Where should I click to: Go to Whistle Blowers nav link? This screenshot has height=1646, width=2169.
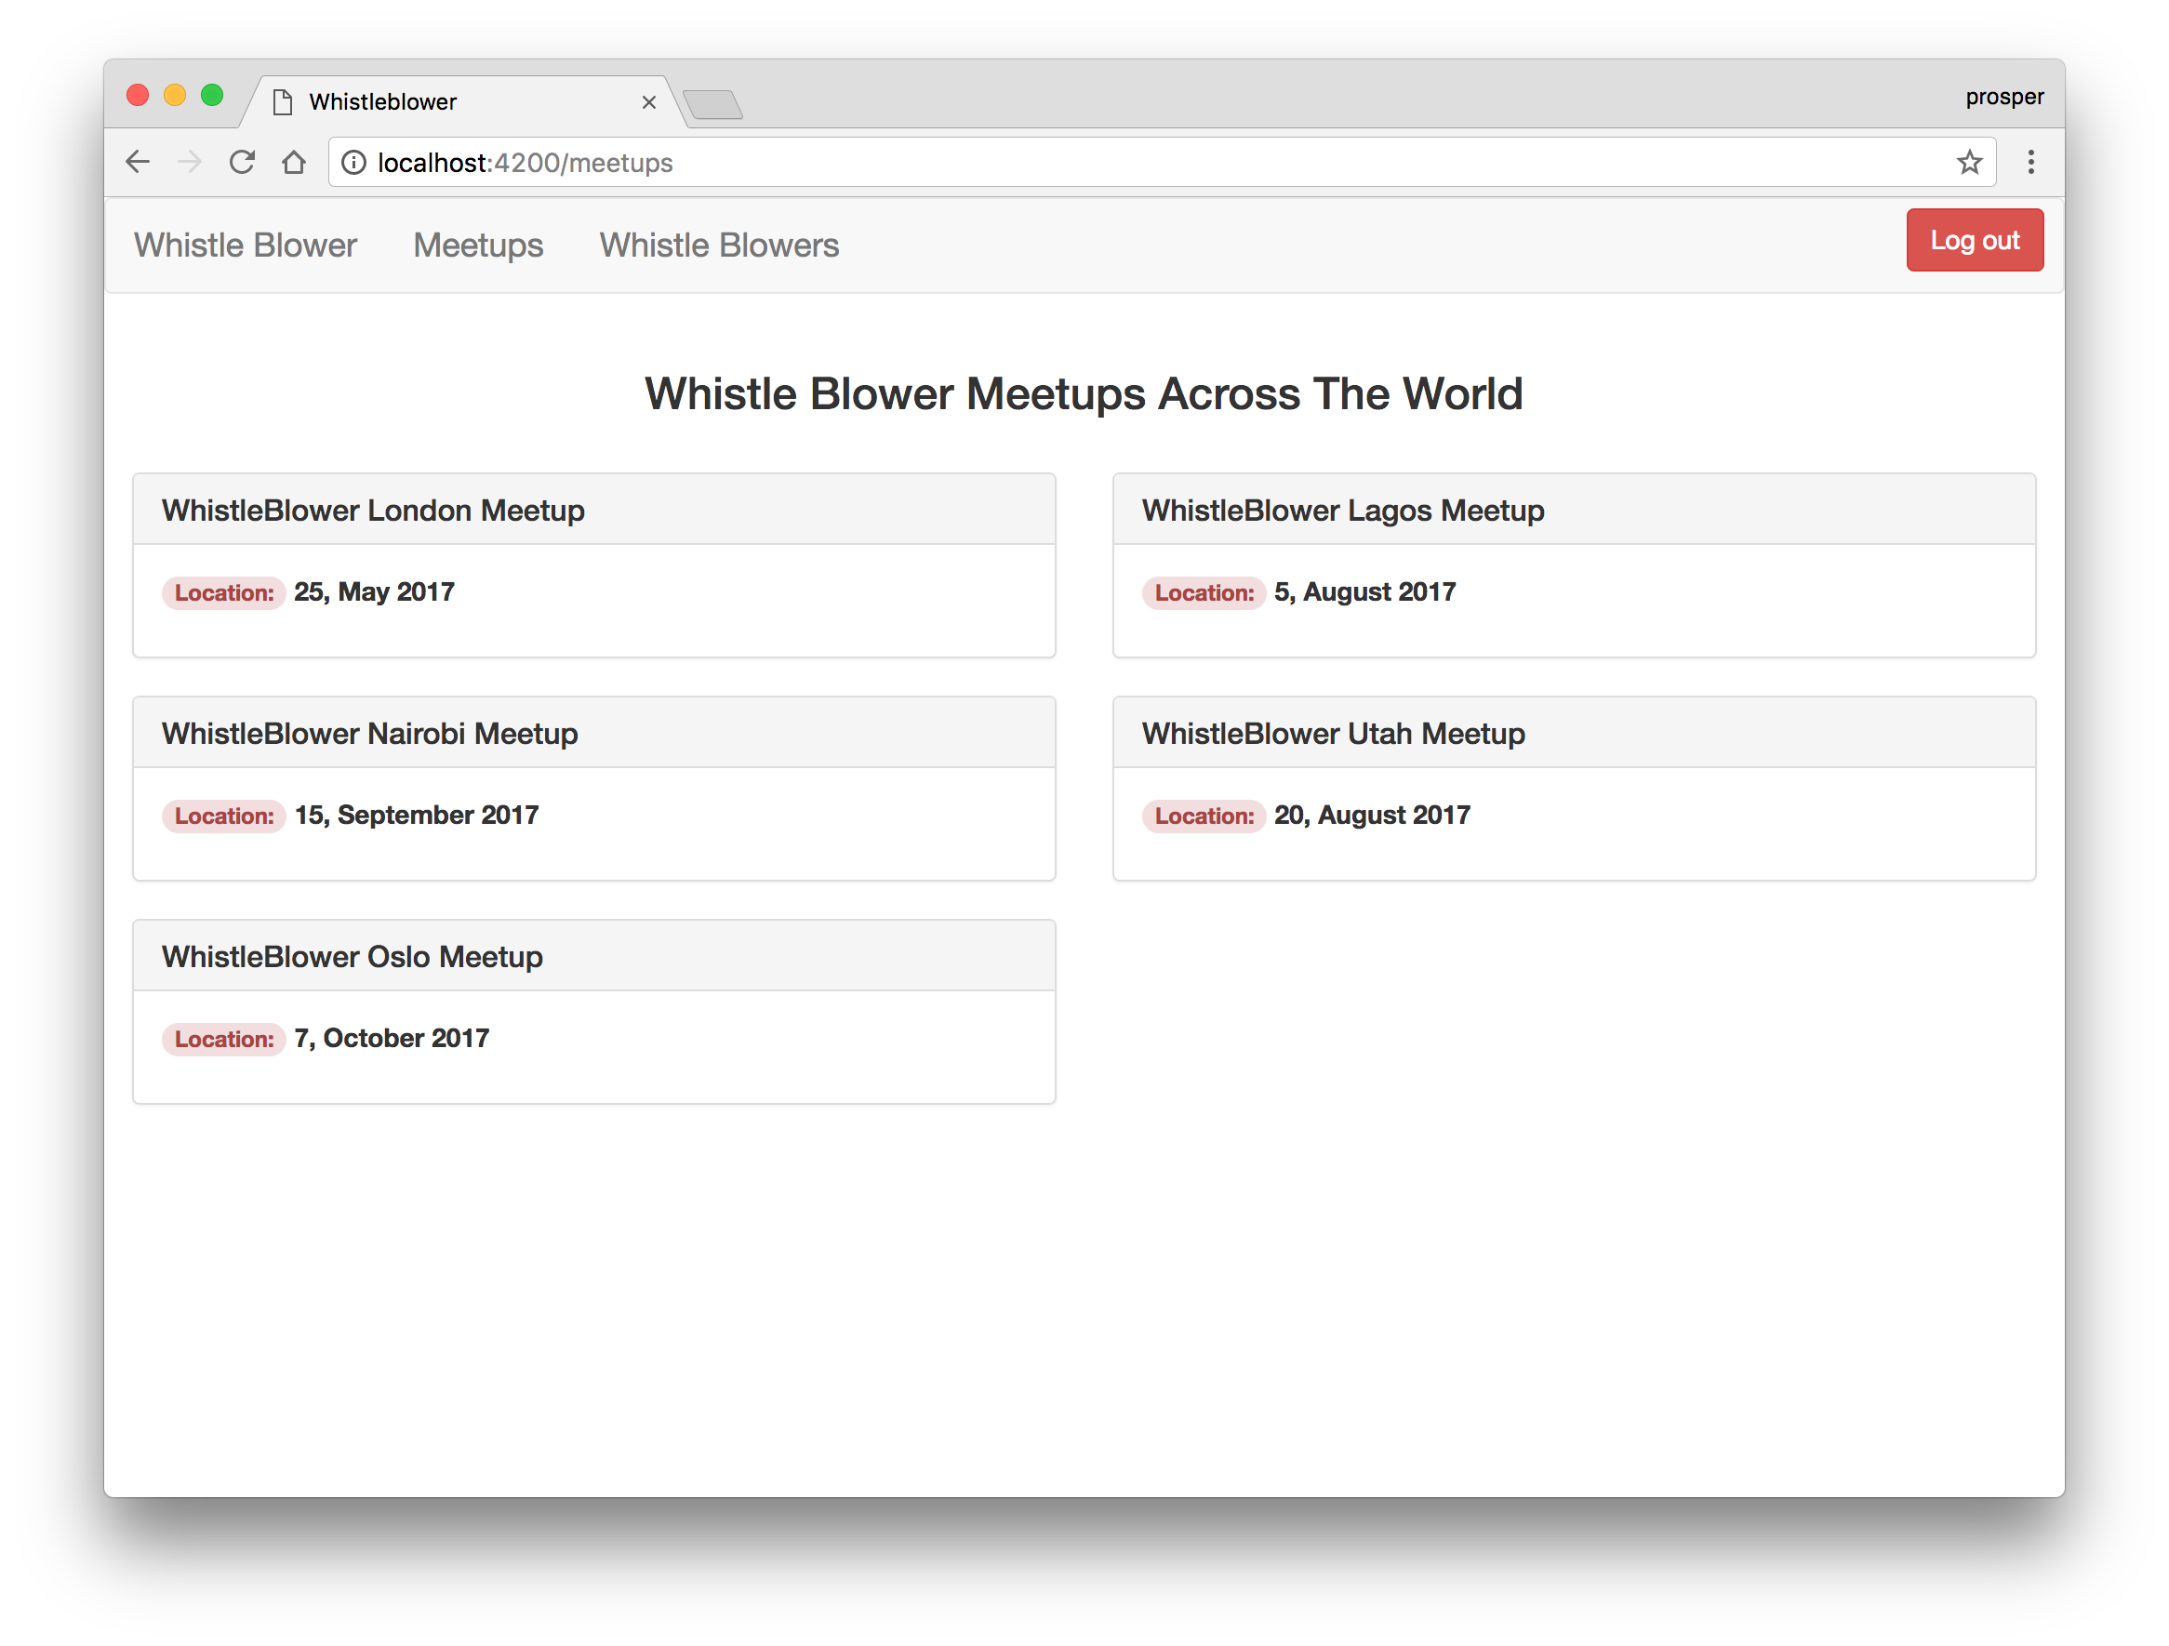coord(719,246)
